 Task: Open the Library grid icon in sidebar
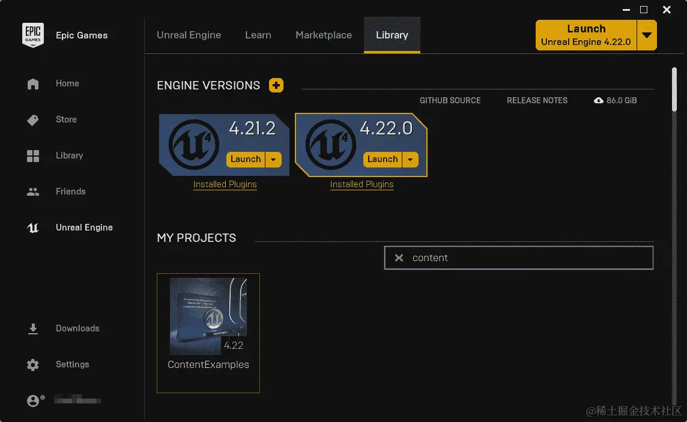point(33,156)
